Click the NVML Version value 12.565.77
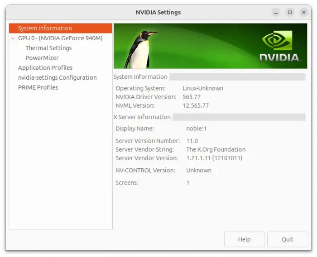Viewport: 317px width, 257px height. coord(196,106)
